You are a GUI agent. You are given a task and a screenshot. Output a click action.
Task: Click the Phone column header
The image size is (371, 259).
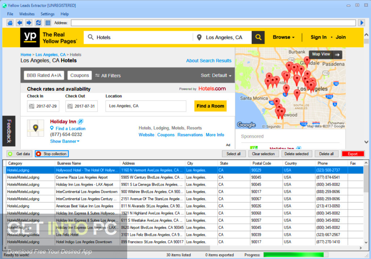[331, 163]
